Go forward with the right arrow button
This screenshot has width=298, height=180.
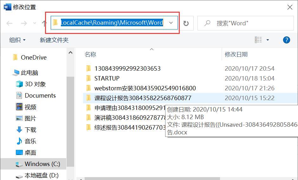pyautogui.click(x=24, y=23)
